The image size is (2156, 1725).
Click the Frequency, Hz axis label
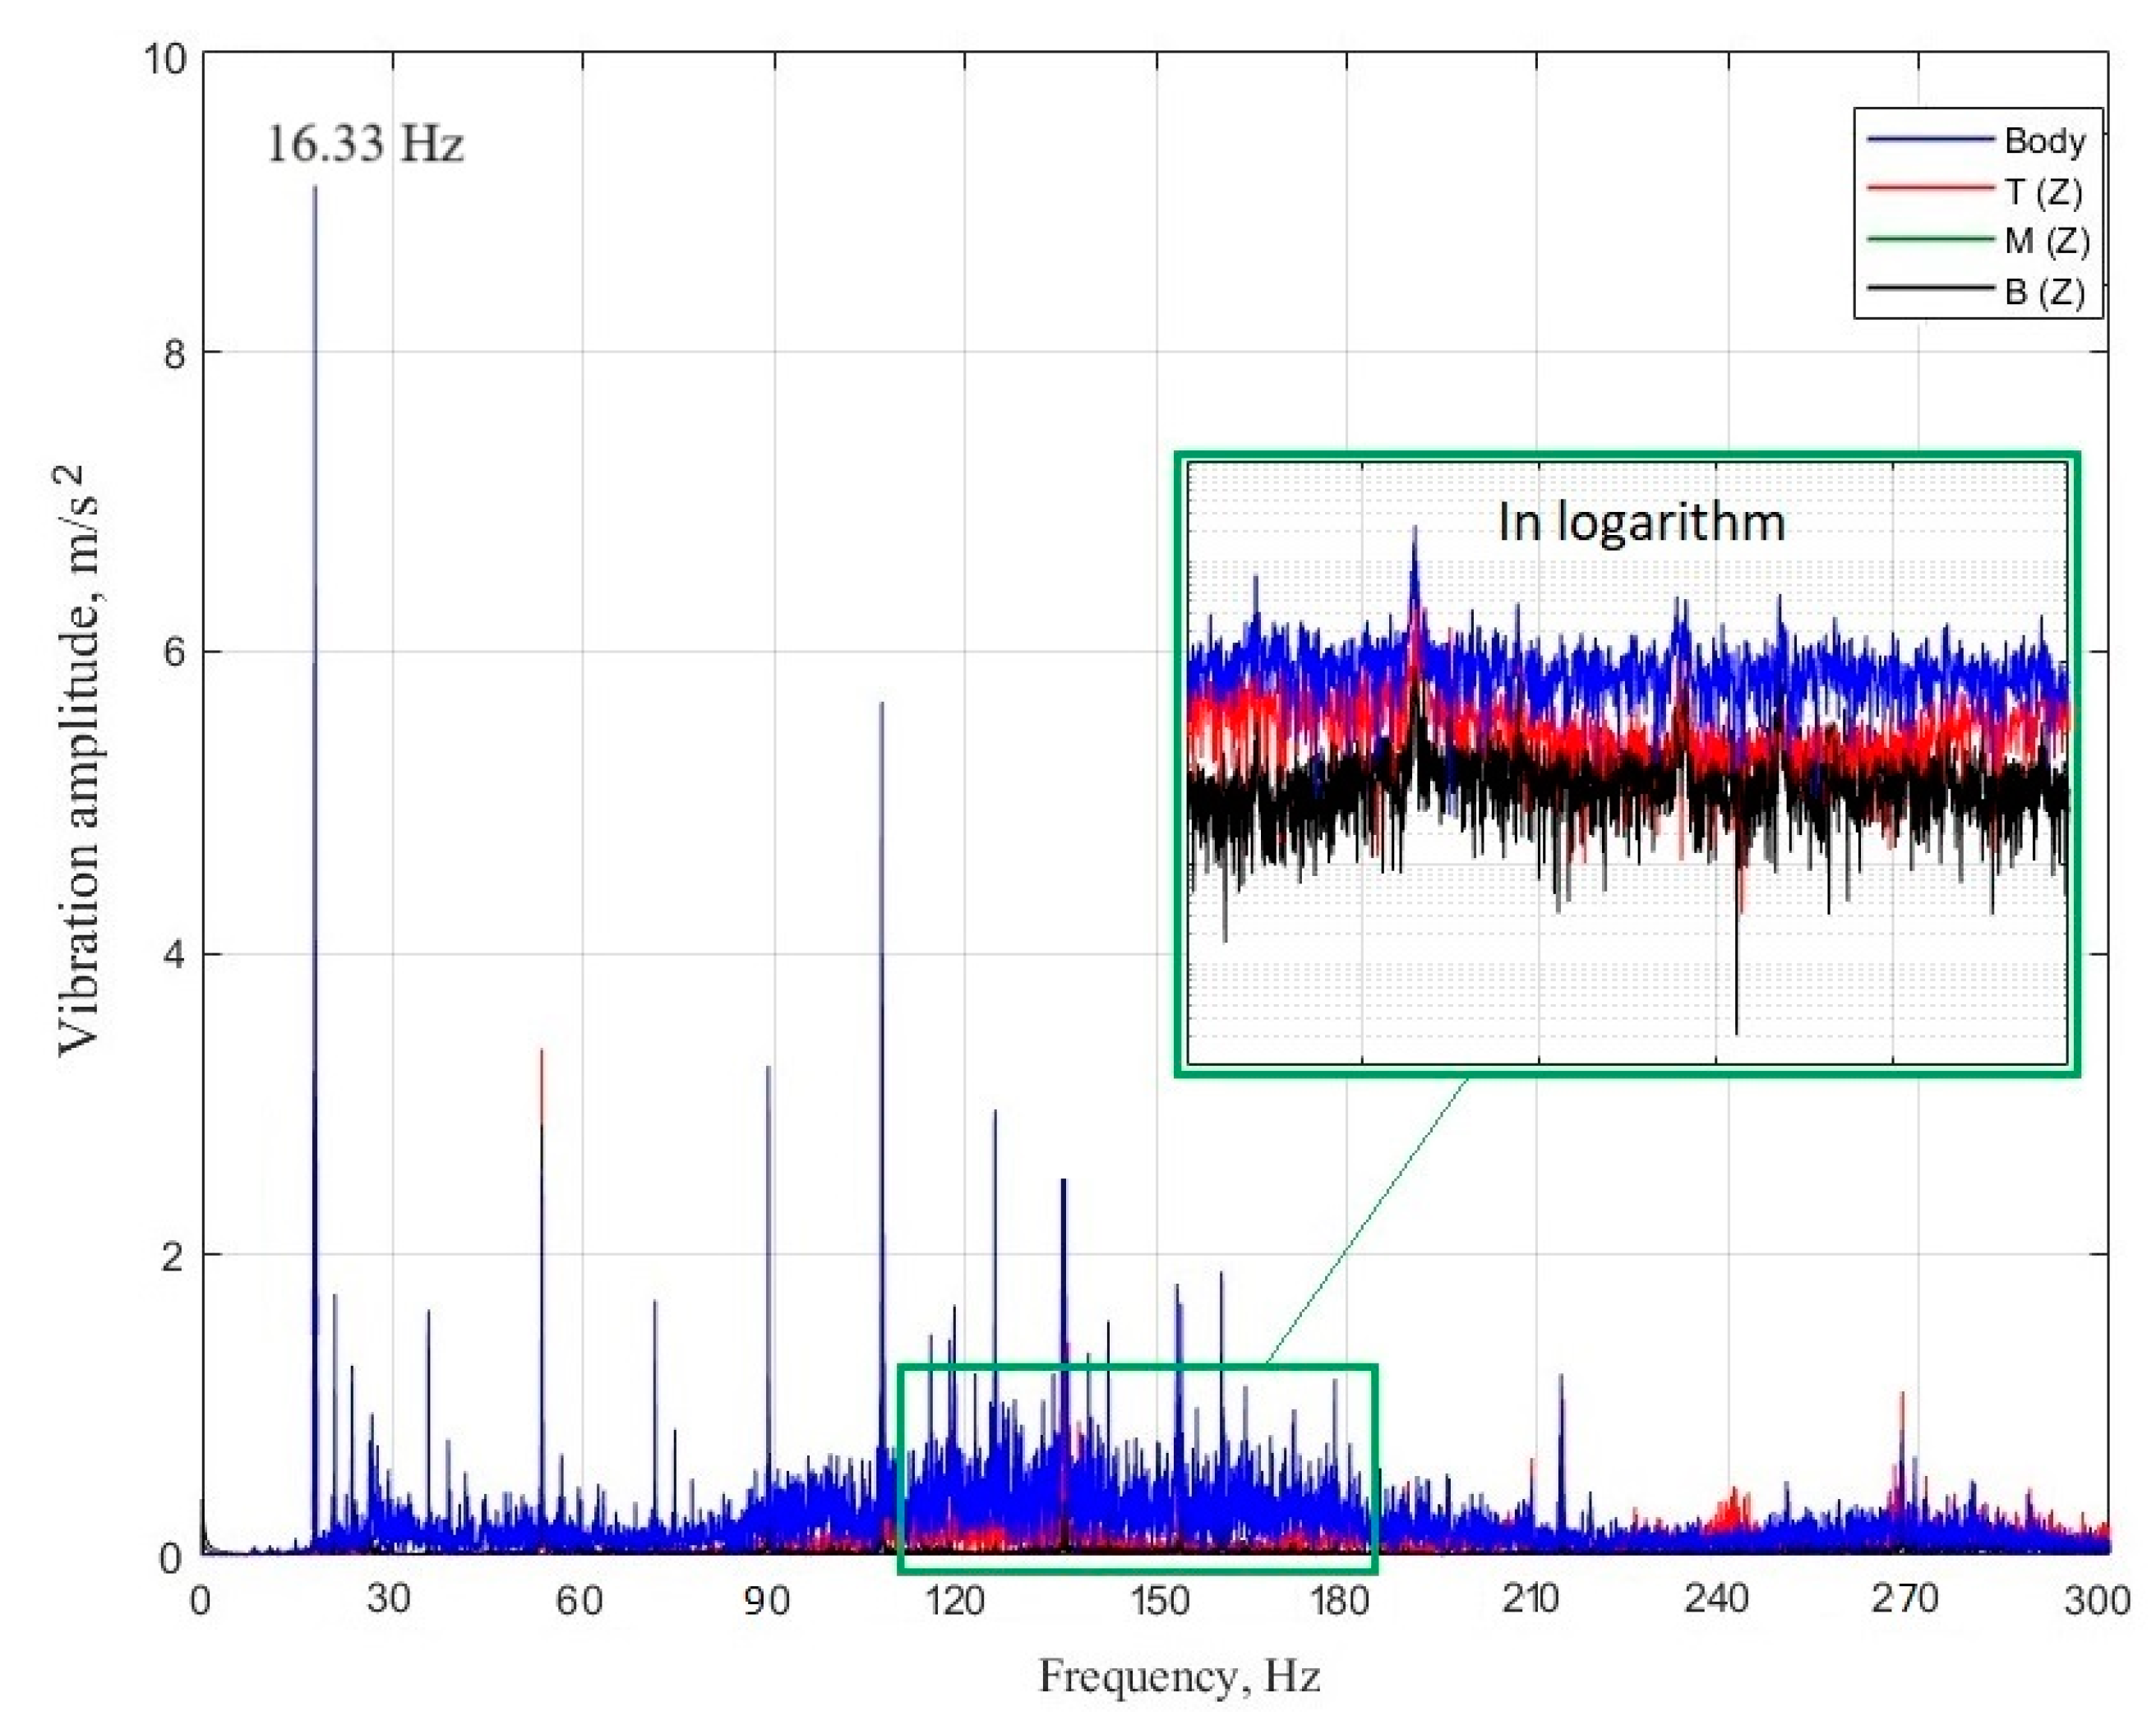click(1179, 1675)
